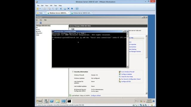This screenshot has width=191, height=107.
Task: Open the snapshot manager icon
Action: 56,9
